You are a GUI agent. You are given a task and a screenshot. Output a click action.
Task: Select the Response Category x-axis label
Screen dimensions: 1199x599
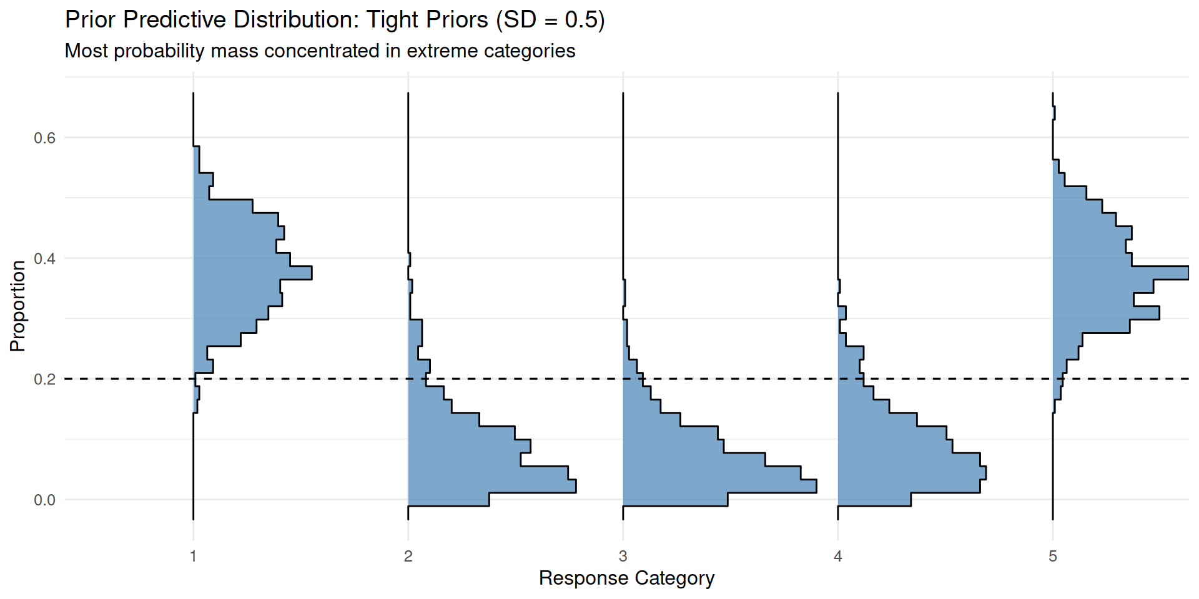click(x=626, y=578)
